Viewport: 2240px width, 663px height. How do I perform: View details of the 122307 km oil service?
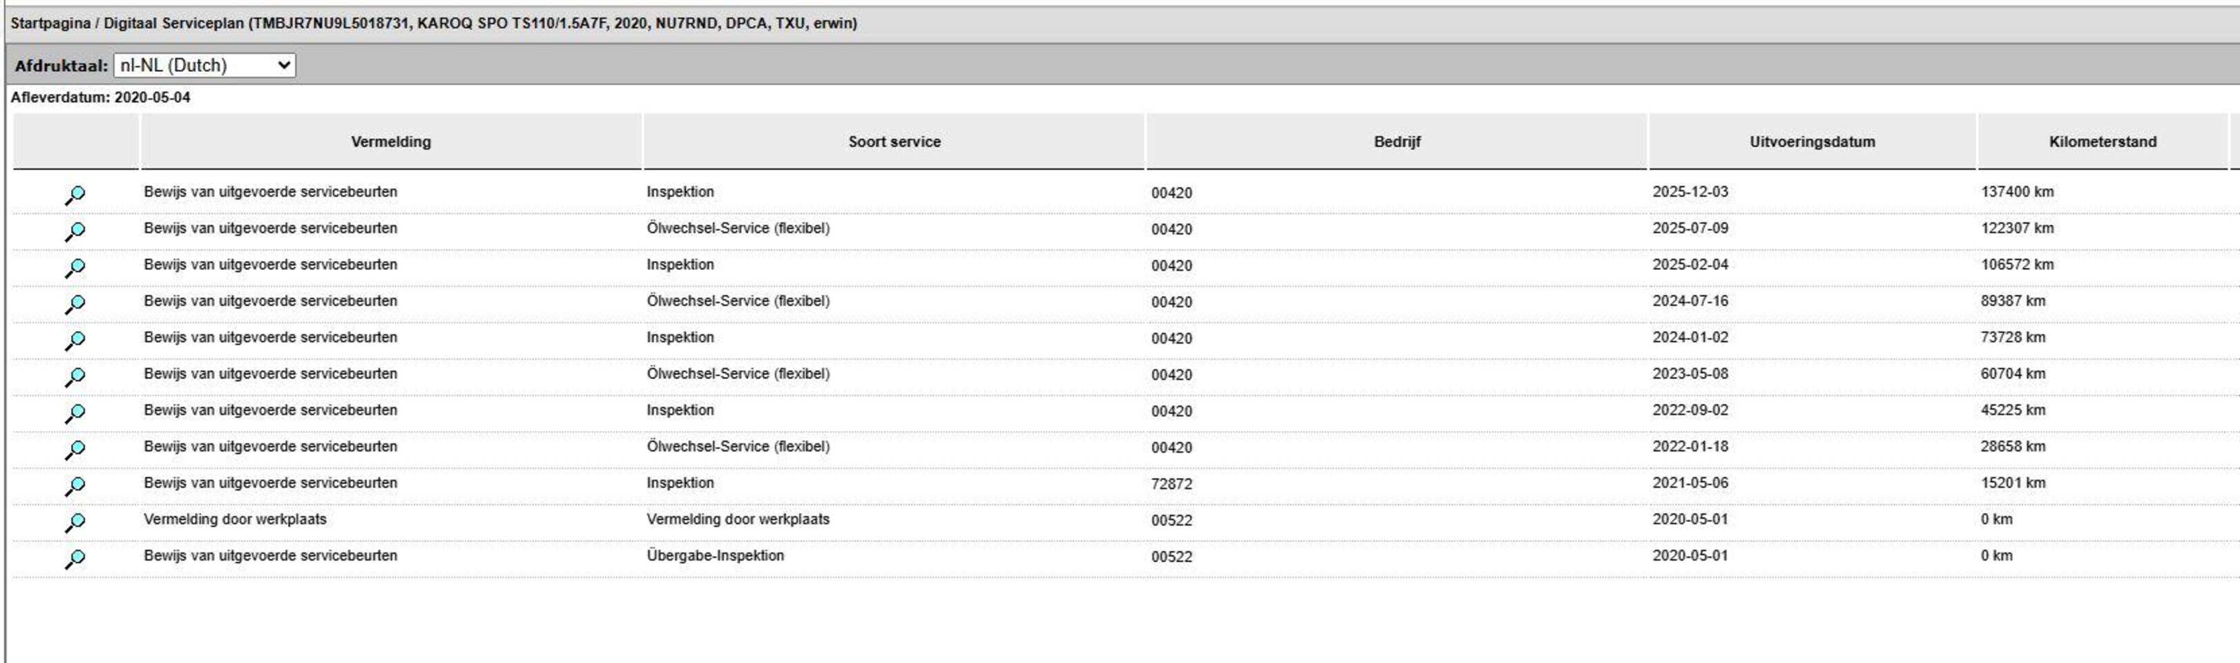pos(76,231)
